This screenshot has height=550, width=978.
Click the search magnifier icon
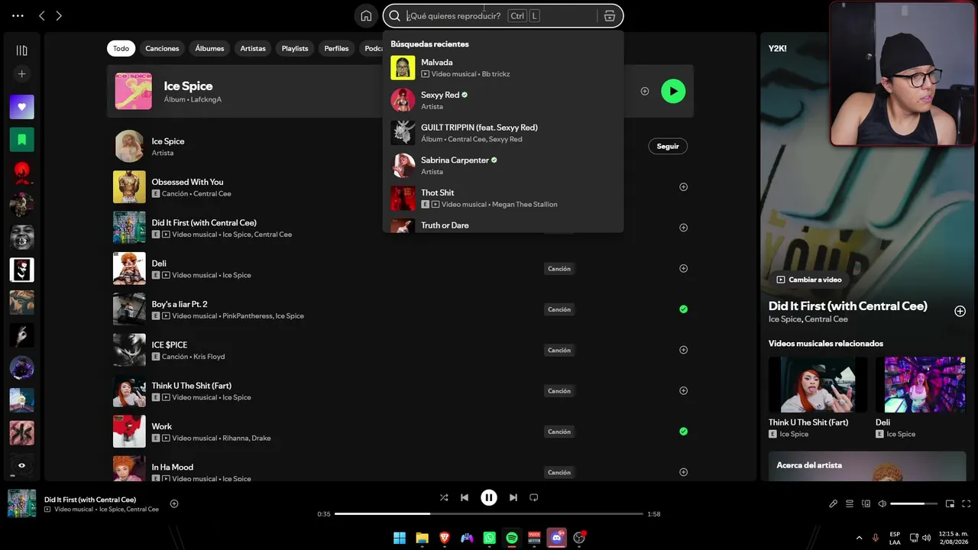(395, 15)
